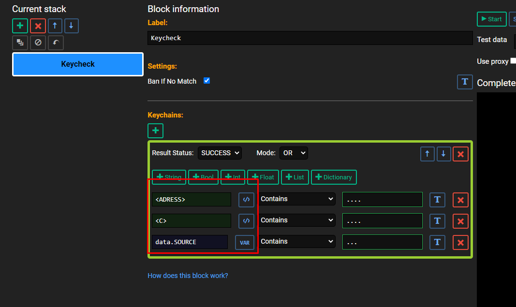Undo the last stack change

click(56, 43)
